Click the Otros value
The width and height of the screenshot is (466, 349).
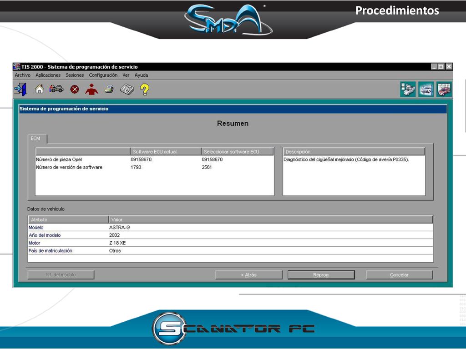115,250
